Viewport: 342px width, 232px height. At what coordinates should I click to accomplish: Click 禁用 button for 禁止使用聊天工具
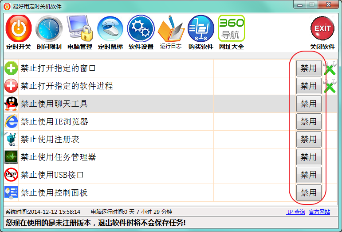click(x=309, y=104)
